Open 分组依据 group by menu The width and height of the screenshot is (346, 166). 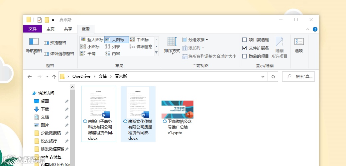pyautogui.click(x=195, y=40)
